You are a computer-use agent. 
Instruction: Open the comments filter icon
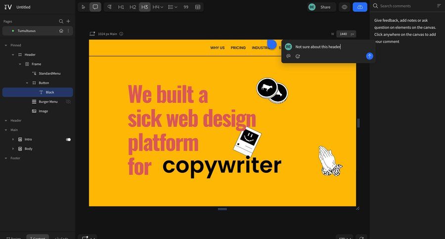(439, 5)
